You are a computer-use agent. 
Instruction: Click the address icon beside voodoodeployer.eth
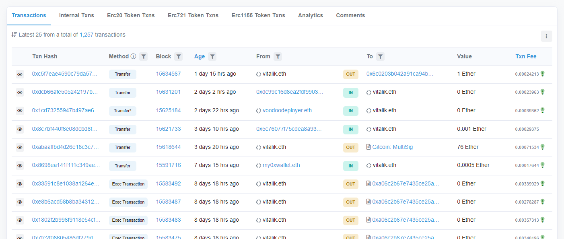point(259,111)
